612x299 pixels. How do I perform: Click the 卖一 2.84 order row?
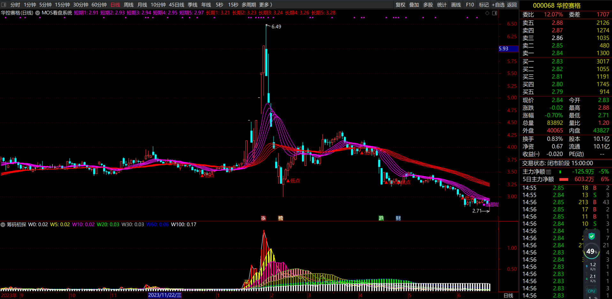pyautogui.click(x=566, y=53)
